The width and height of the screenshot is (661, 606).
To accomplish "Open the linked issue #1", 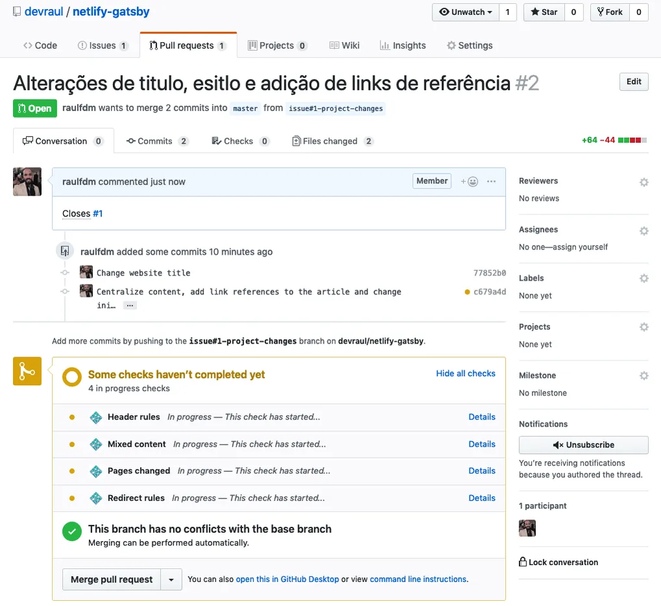I will point(98,214).
